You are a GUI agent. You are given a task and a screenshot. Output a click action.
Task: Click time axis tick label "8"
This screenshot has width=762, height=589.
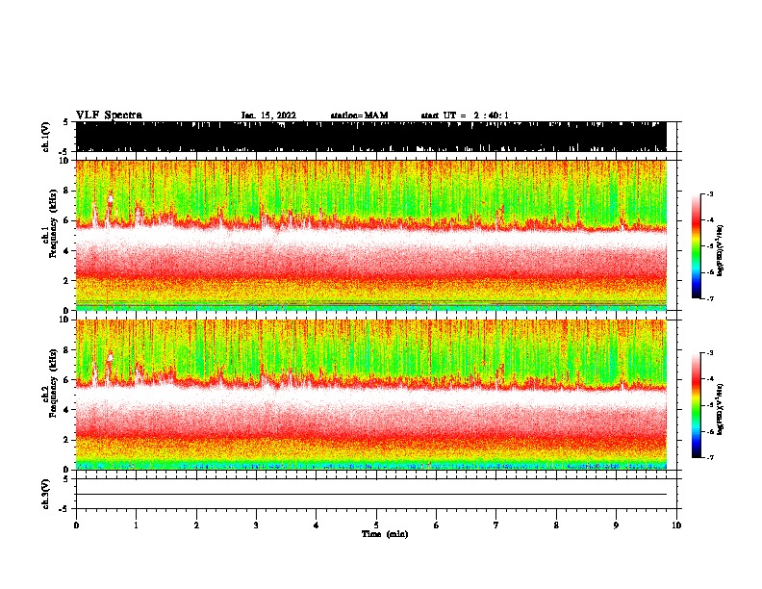coord(556,525)
